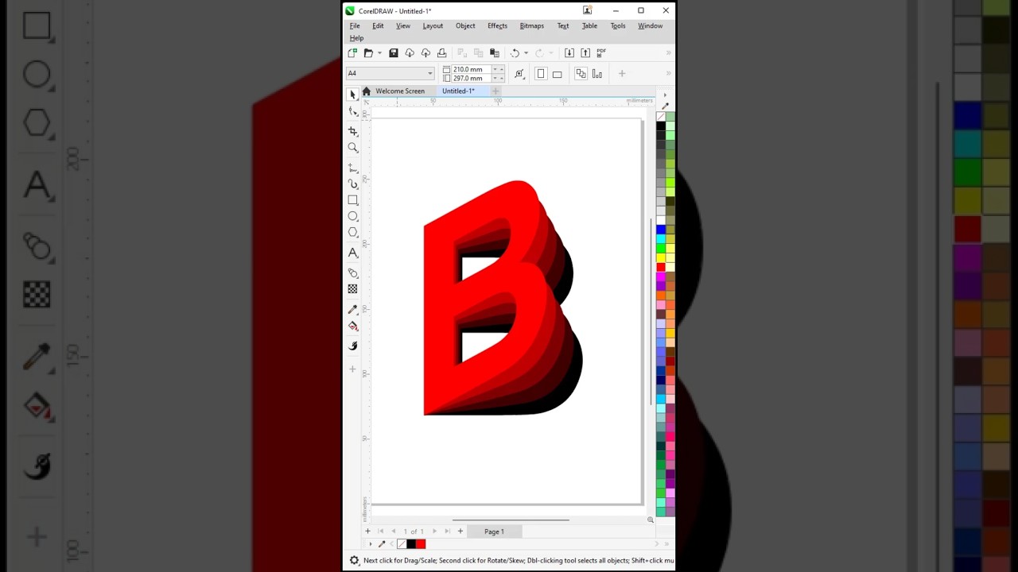Select the Polygon tool

coord(353,232)
